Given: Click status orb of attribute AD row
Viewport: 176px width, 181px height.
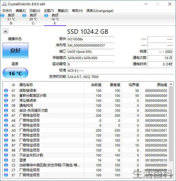Looking at the screenshot, I should (x=6, y=130).
